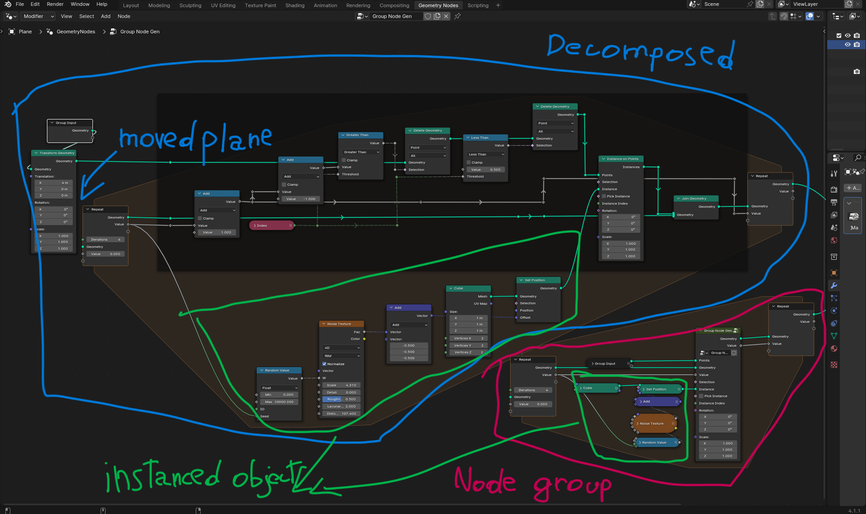The height and width of the screenshot is (514, 866).
Task: Click the properties search magnifier field
Action: coord(858,158)
